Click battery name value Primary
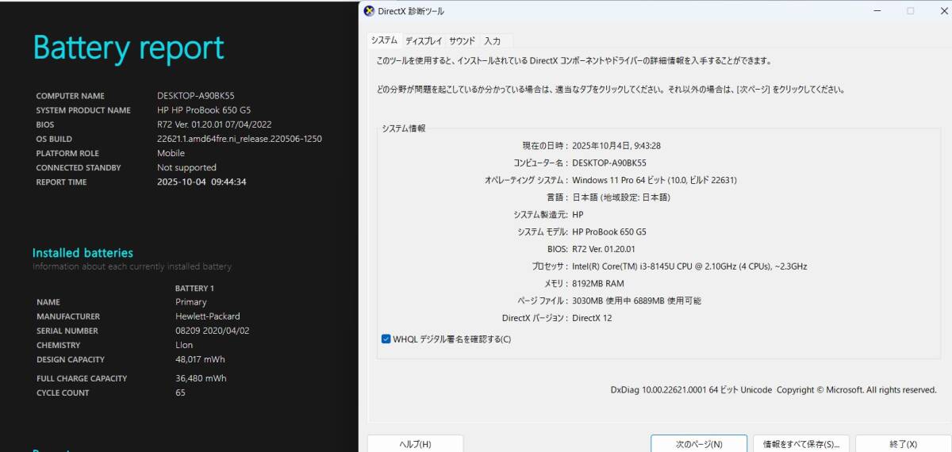The image size is (952, 452). (191, 302)
